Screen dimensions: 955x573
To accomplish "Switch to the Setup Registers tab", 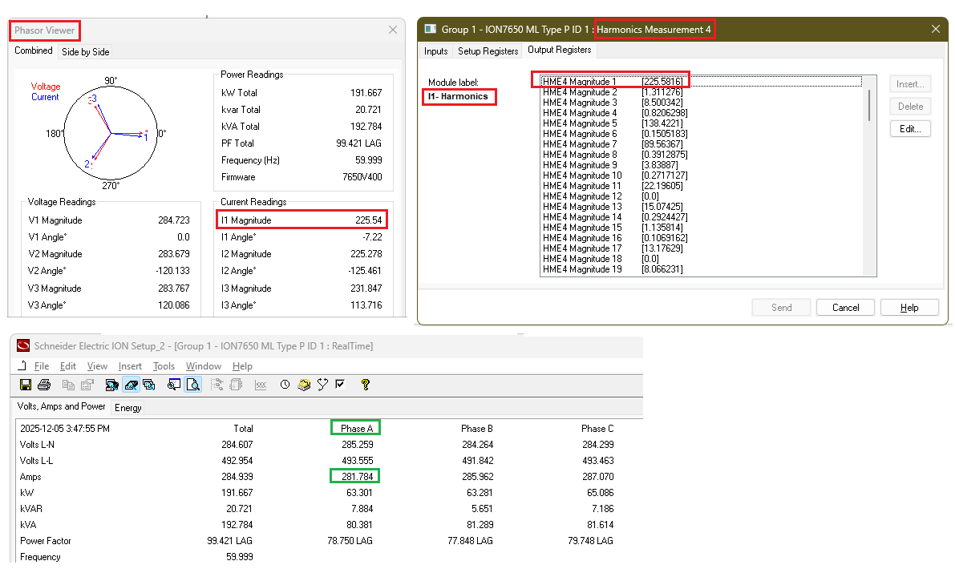I will pos(488,51).
